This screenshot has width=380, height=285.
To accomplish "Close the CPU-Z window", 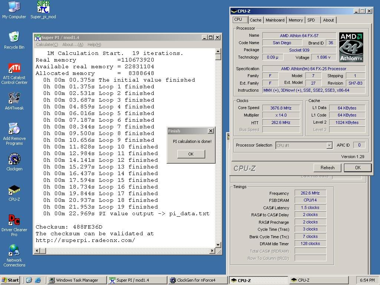I will [x=369, y=11].
